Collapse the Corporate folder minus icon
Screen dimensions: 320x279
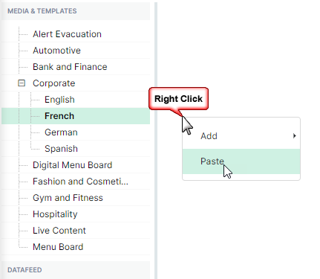tap(22, 83)
